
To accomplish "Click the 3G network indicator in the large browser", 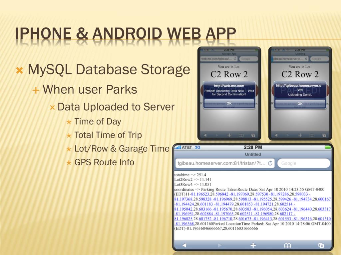I will (x=197, y=147).
